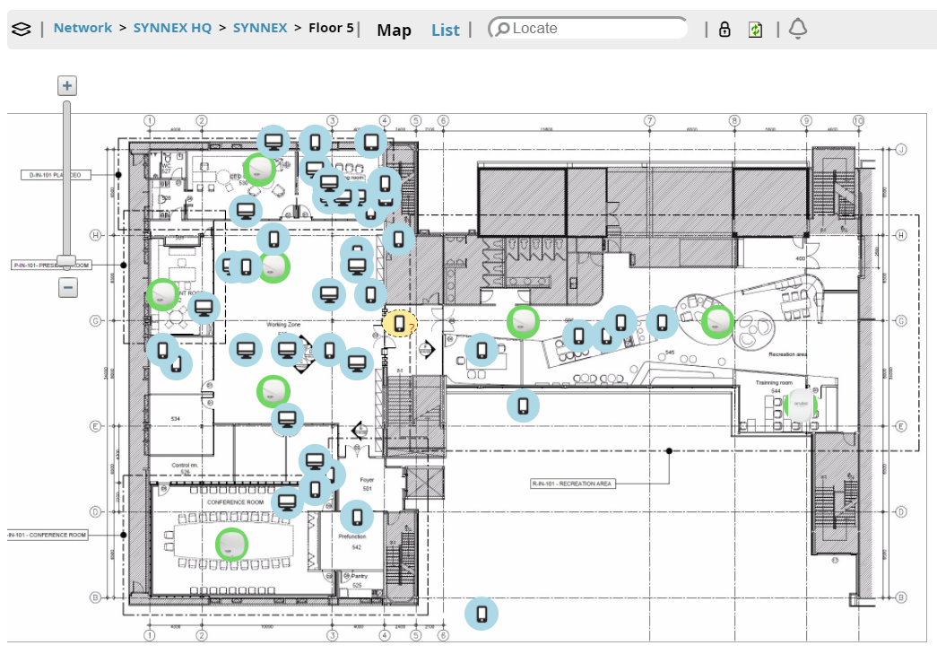This screenshot has height=654, width=937.
Task: Click the green refresh icon
Action: 755,29
